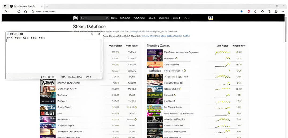Click the browser home icon
Image resolution: width=288 pixels, height=138 pixels.
tap(25, 12)
